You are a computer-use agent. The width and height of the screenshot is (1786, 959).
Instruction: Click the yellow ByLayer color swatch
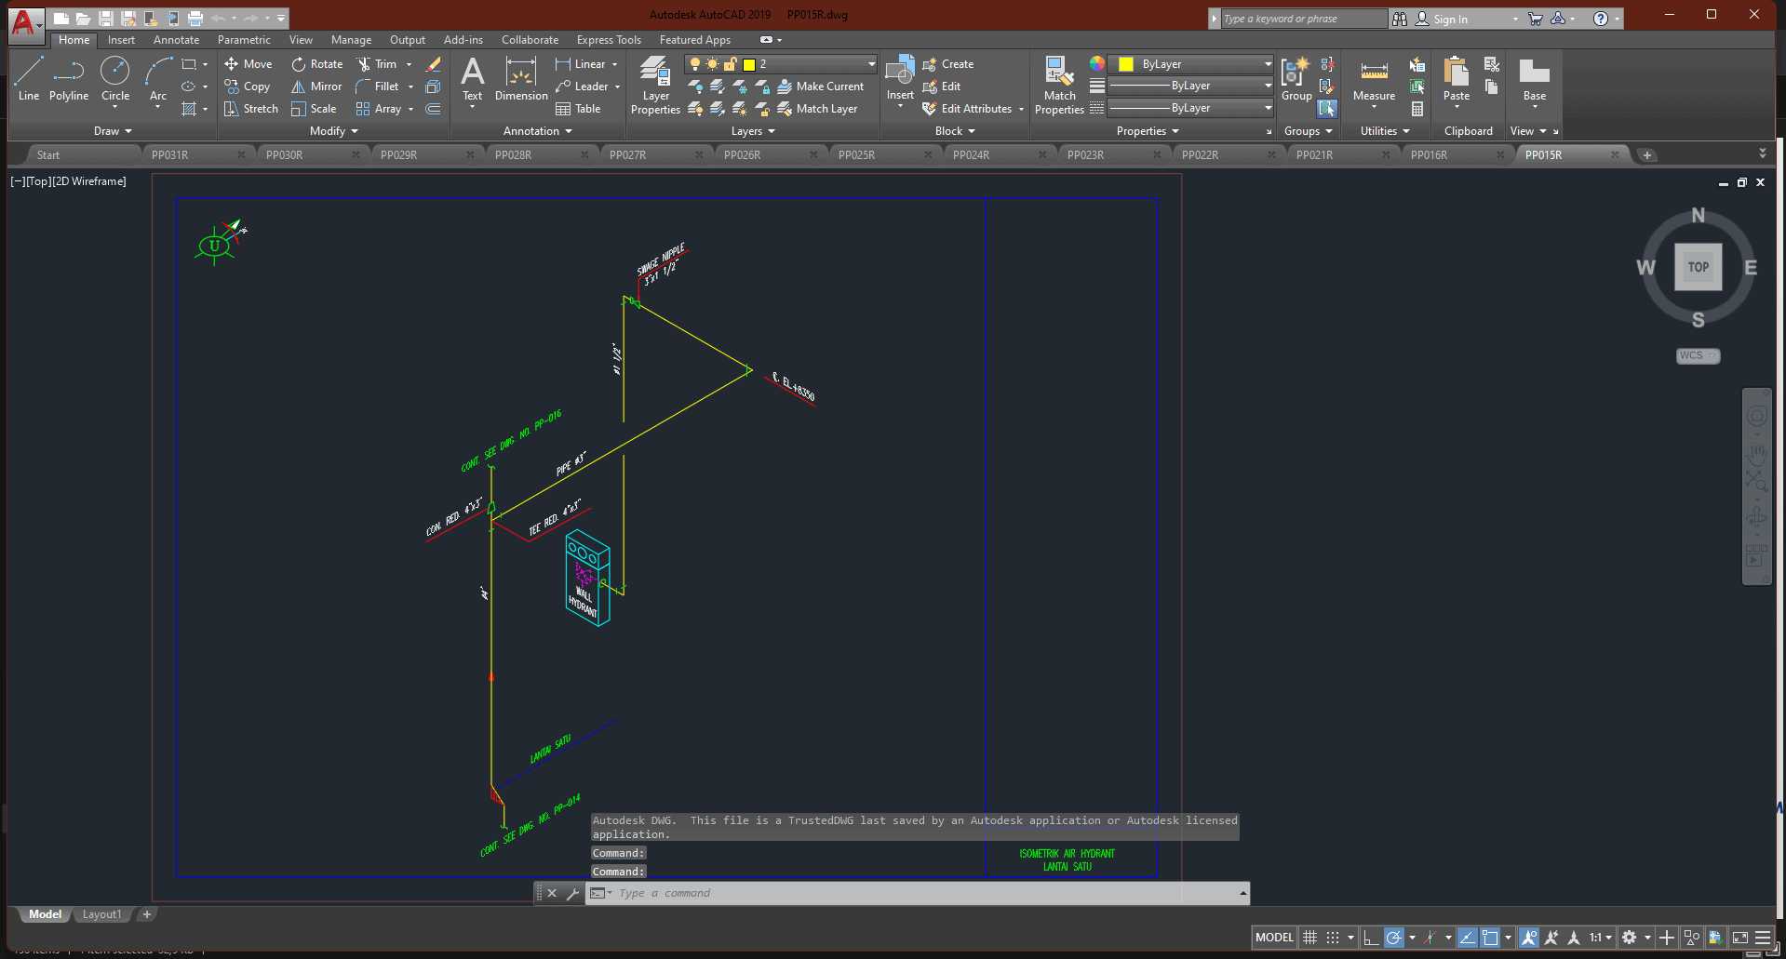tap(1126, 64)
